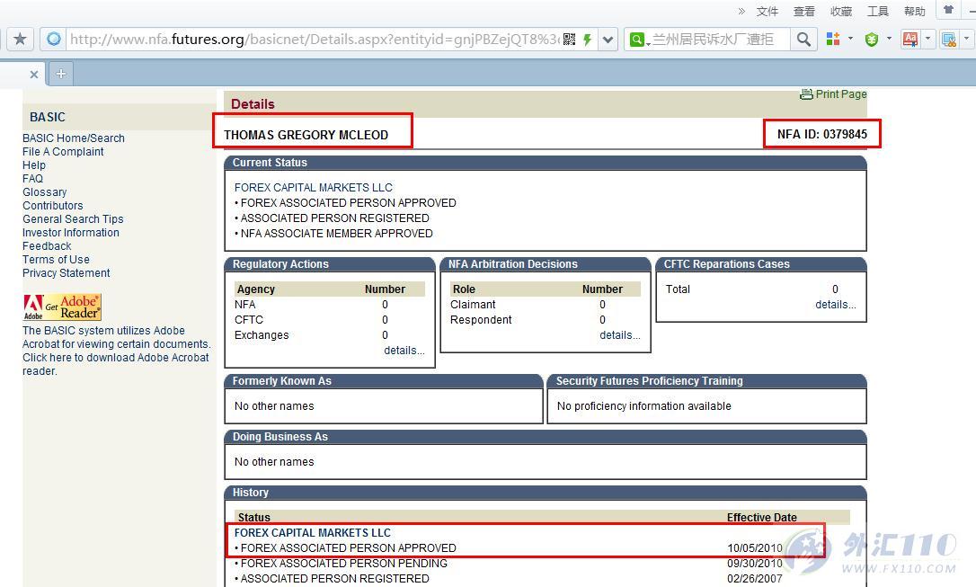The height and width of the screenshot is (587, 976).
Task: Open details link under NFA Arbitration Decisions
Action: tap(620, 335)
